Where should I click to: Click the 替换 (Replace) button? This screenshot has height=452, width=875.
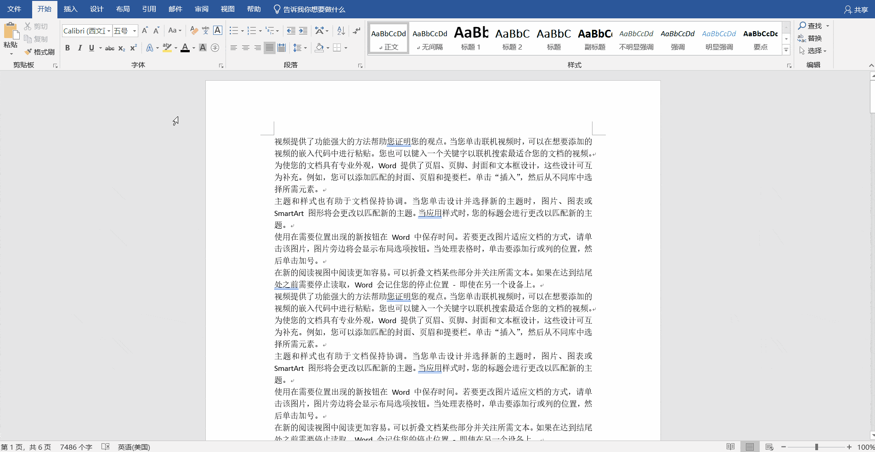coord(810,39)
